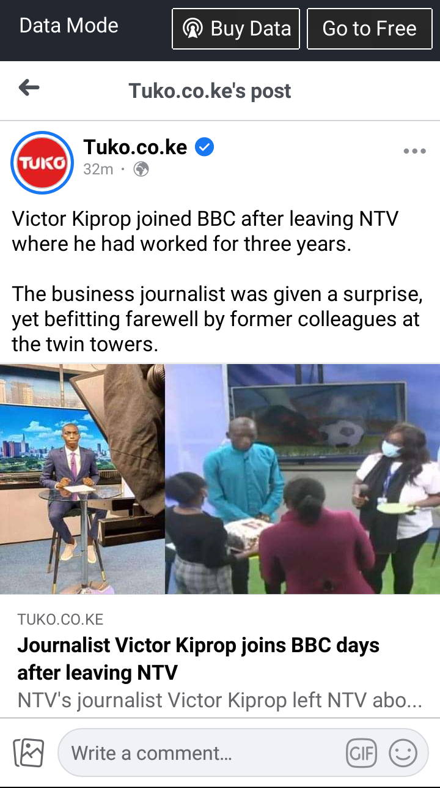Click the 32m post timestamp
This screenshot has height=788, width=440.
[x=98, y=169]
